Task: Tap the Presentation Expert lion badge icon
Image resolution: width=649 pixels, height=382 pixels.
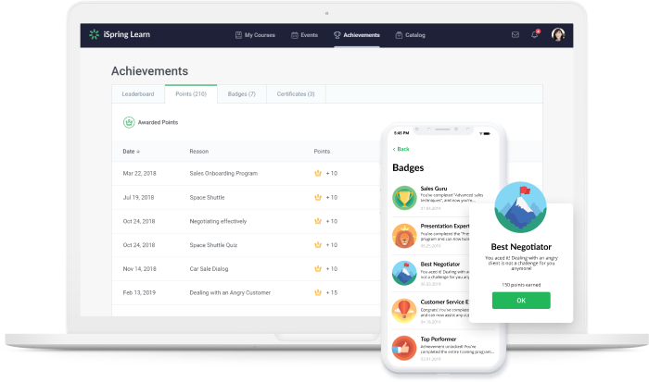Action: point(404,236)
